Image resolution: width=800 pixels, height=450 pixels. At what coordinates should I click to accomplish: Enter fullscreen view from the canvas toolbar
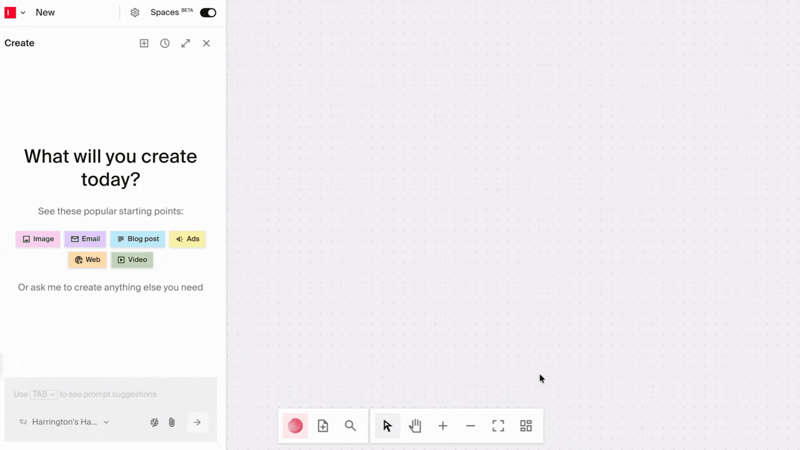coord(498,426)
